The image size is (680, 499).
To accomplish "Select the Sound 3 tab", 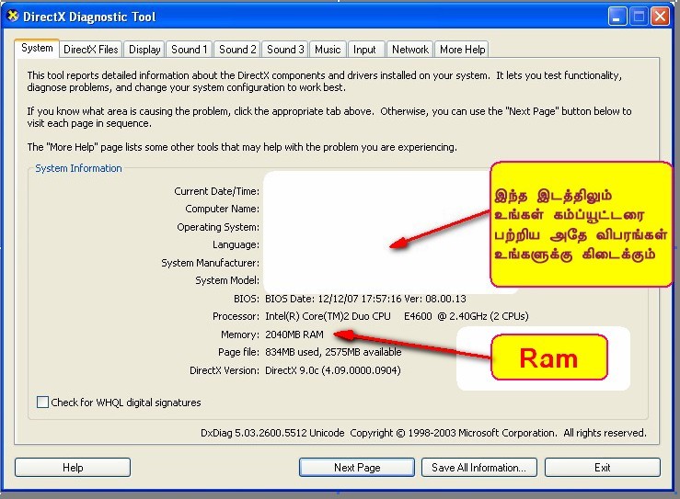I will (285, 50).
